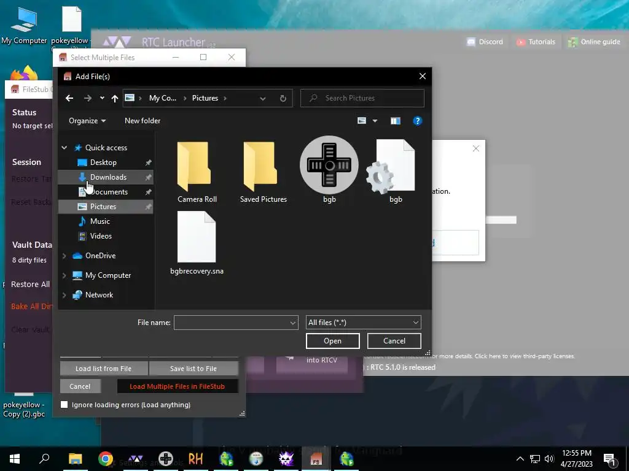Toggle the preview pane

396,121
